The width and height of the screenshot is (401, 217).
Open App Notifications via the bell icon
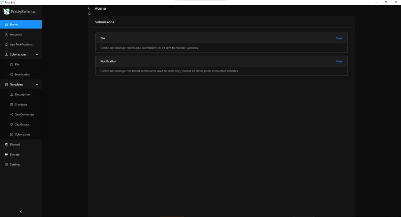(x=6, y=45)
